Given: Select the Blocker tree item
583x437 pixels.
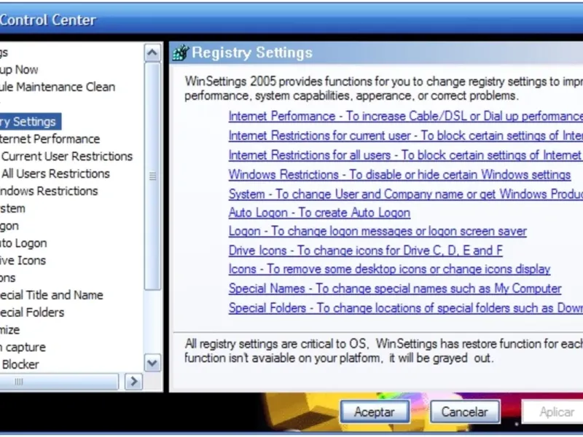Looking at the screenshot, I should (20, 365).
